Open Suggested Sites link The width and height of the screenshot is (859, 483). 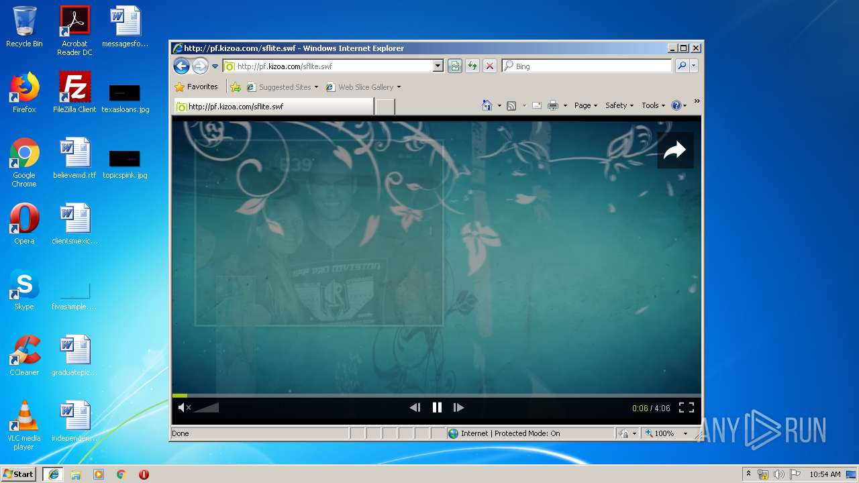(x=283, y=87)
